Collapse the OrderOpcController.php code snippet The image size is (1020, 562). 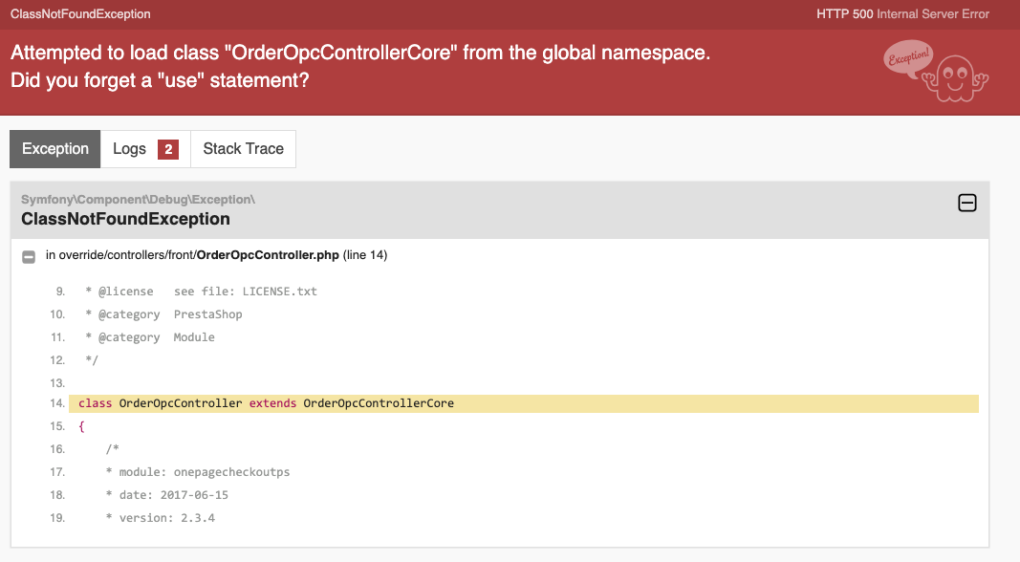(29, 257)
